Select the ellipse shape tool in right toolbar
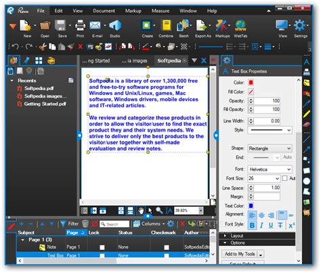The width and height of the screenshot is (321, 273). coord(307,181)
